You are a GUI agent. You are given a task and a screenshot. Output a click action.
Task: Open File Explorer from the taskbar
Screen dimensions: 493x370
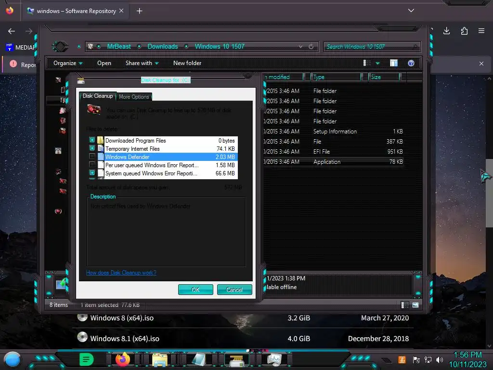[160, 360]
